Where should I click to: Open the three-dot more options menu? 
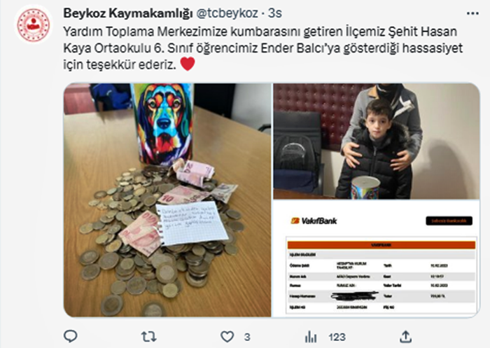click(x=472, y=13)
